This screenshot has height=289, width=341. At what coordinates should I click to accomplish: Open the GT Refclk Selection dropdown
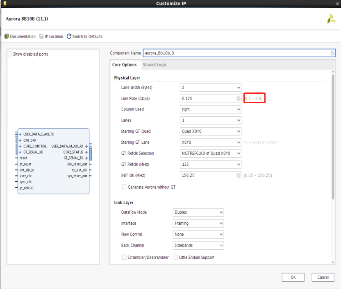point(211,153)
